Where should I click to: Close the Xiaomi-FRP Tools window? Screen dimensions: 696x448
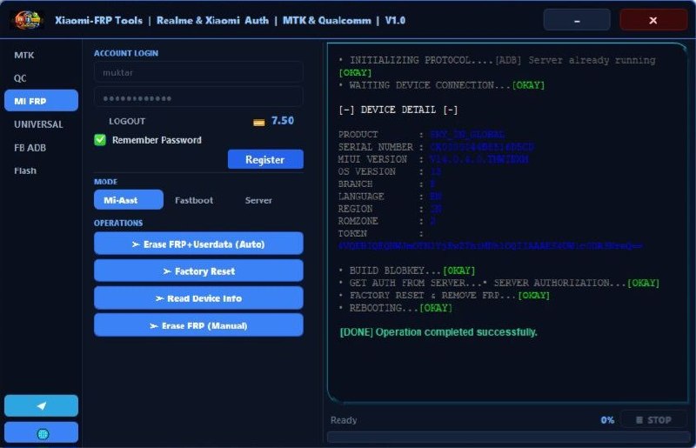coord(653,20)
